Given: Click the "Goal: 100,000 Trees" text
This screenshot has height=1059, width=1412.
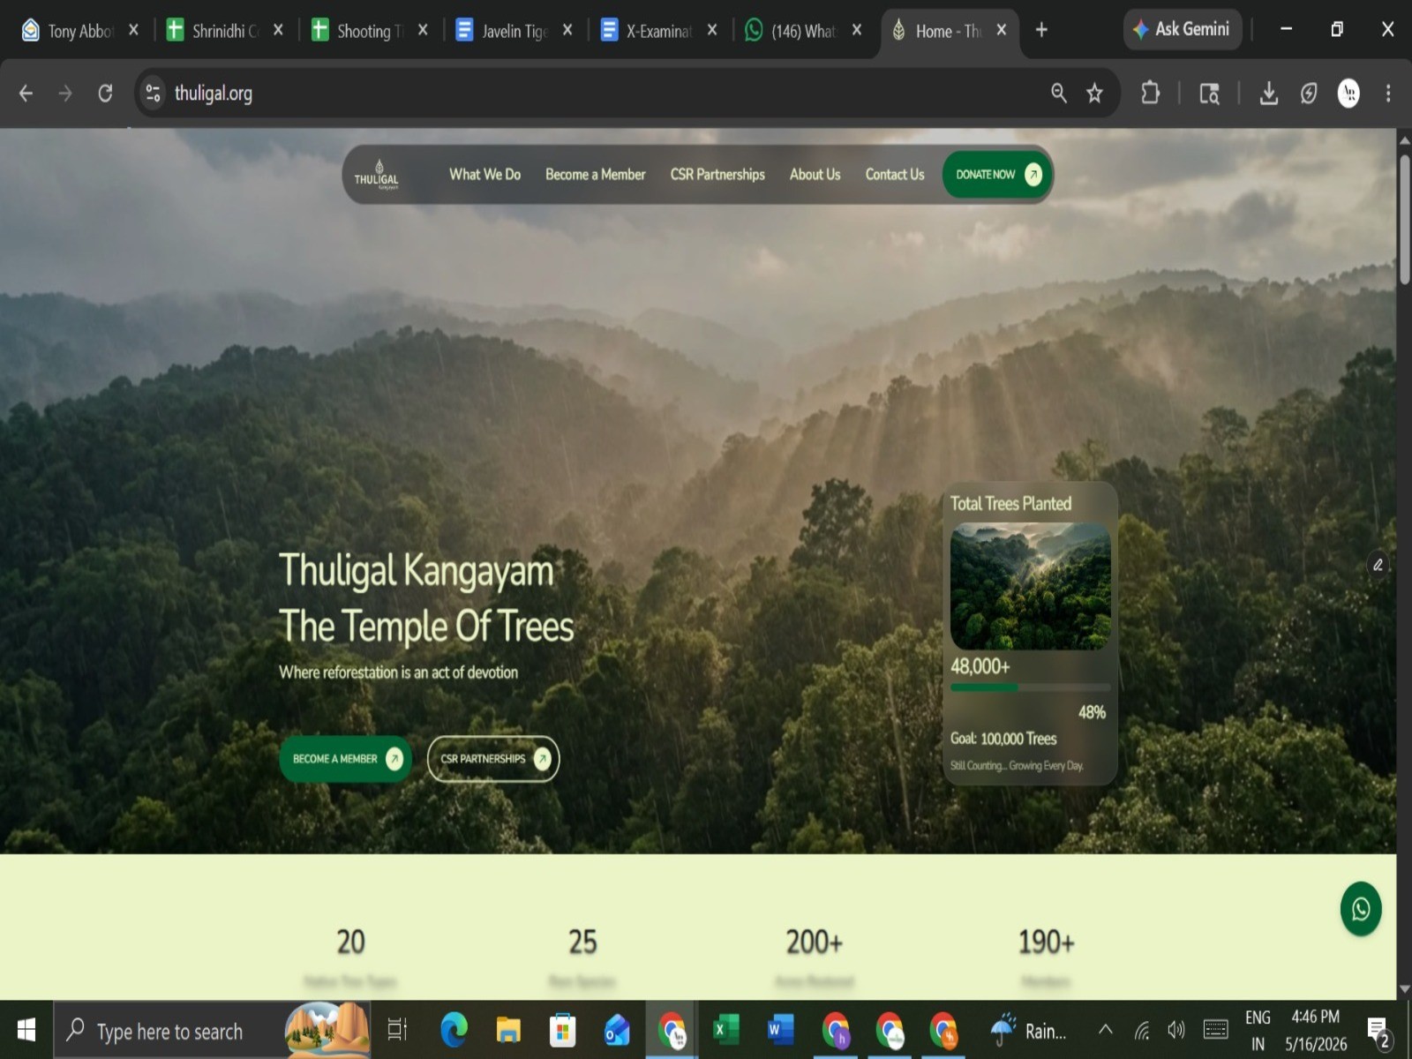Looking at the screenshot, I should coord(1003,739).
